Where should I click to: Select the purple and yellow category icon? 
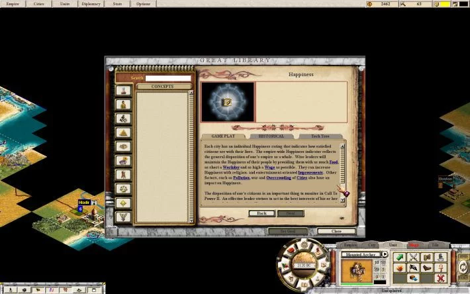click(x=123, y=161)
